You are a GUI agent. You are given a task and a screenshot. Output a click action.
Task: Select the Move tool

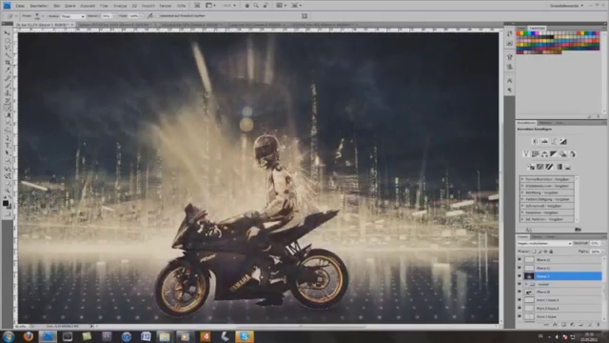8,33
